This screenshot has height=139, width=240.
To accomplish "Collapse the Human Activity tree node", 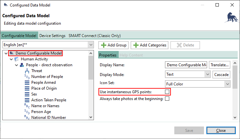I will click(11, 59).
